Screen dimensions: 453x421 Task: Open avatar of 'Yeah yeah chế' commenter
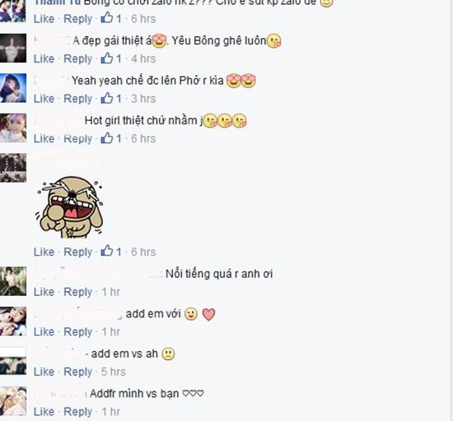pos(13,88)
